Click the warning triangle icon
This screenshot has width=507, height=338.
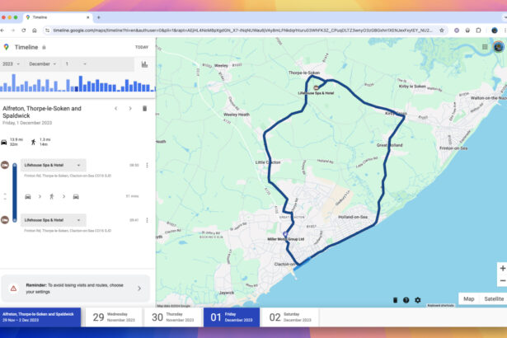[x=13, y=289]
